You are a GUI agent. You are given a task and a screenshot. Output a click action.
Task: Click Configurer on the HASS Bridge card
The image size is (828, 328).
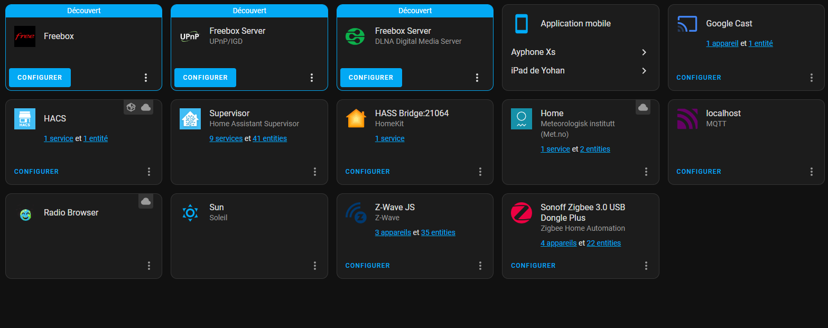[x=368, y=172]
